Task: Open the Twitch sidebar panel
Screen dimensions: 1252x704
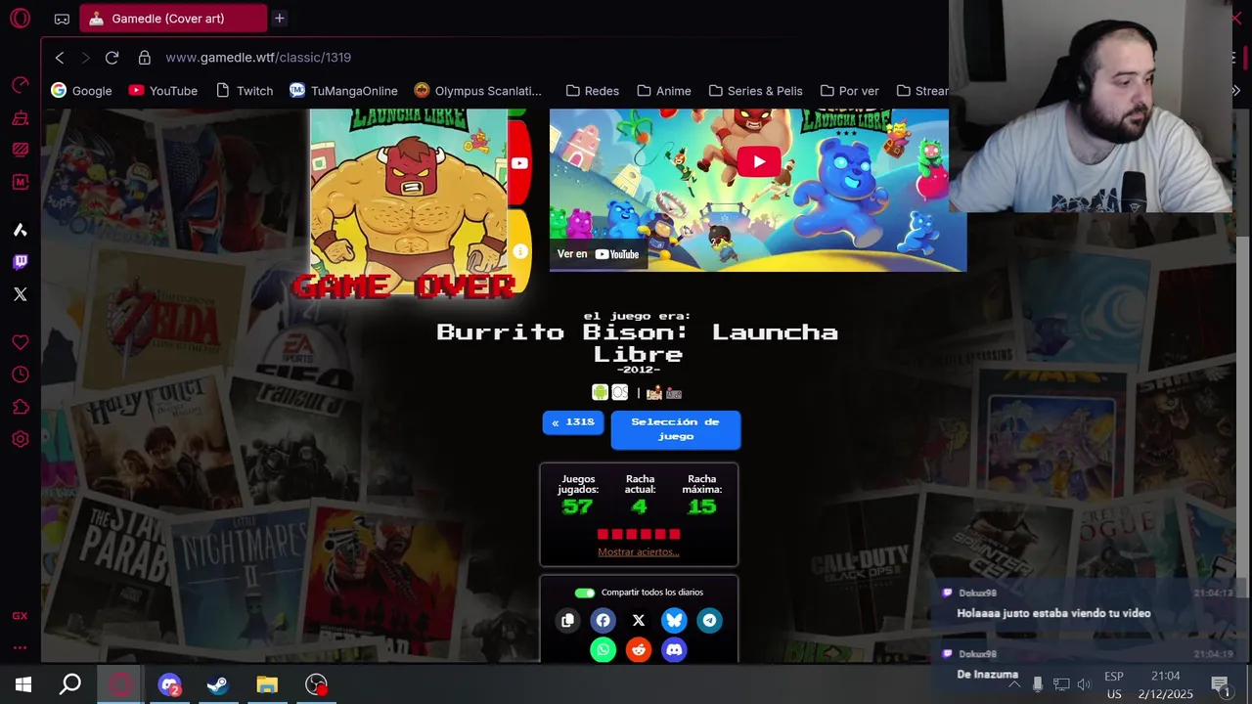Action: coord(20,262)
